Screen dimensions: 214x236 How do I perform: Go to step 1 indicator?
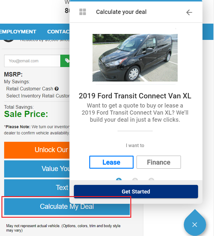[119, 179]
